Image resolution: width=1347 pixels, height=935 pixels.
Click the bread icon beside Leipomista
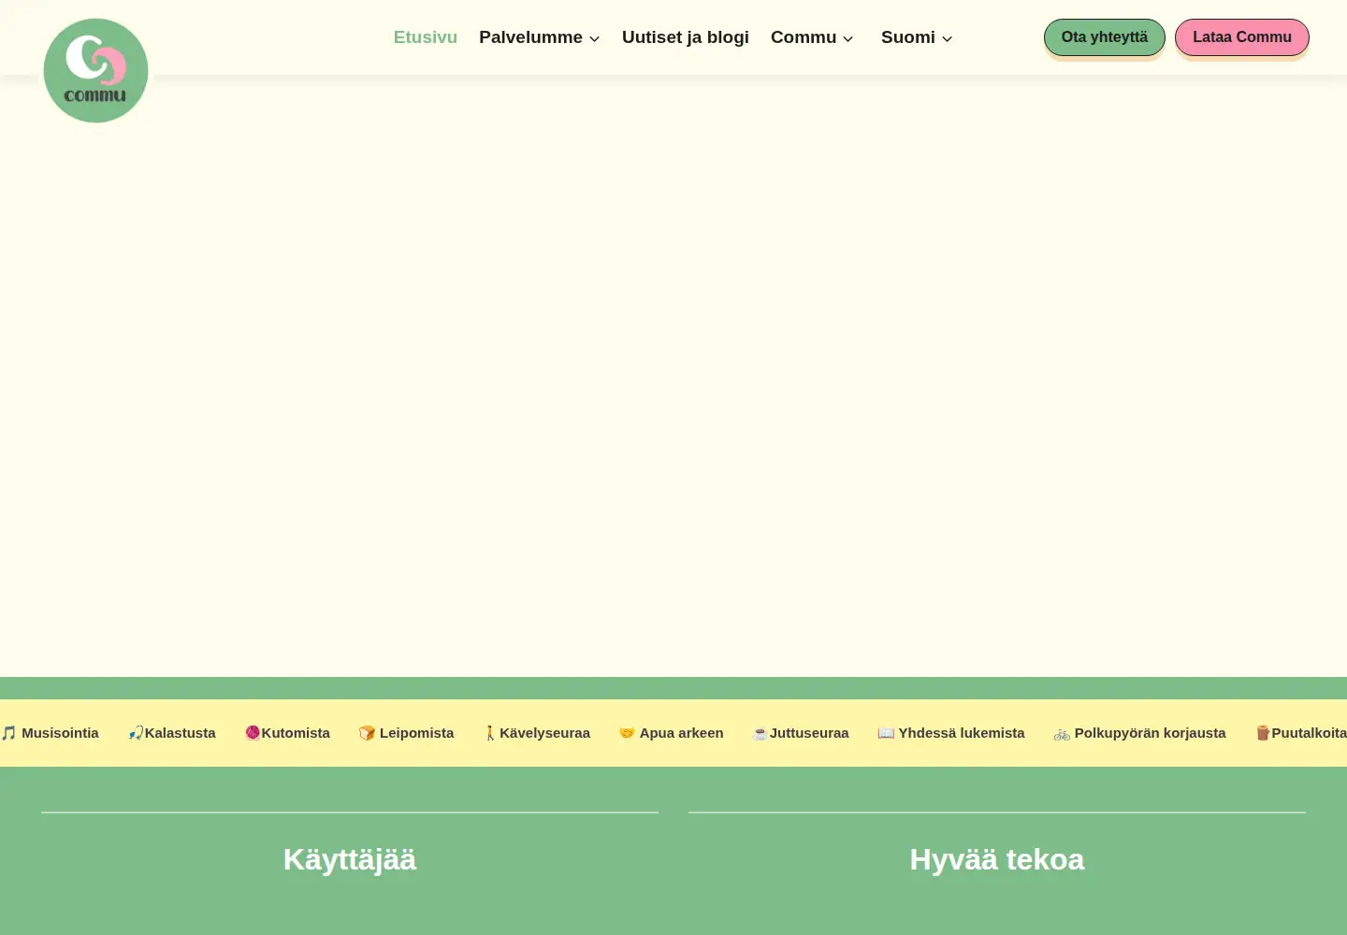[367, 733]
